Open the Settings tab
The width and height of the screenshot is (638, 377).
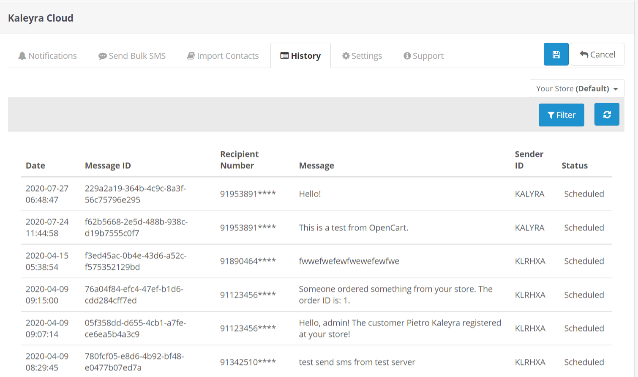click(362, 56)
